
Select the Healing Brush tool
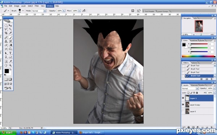(6, 37)
